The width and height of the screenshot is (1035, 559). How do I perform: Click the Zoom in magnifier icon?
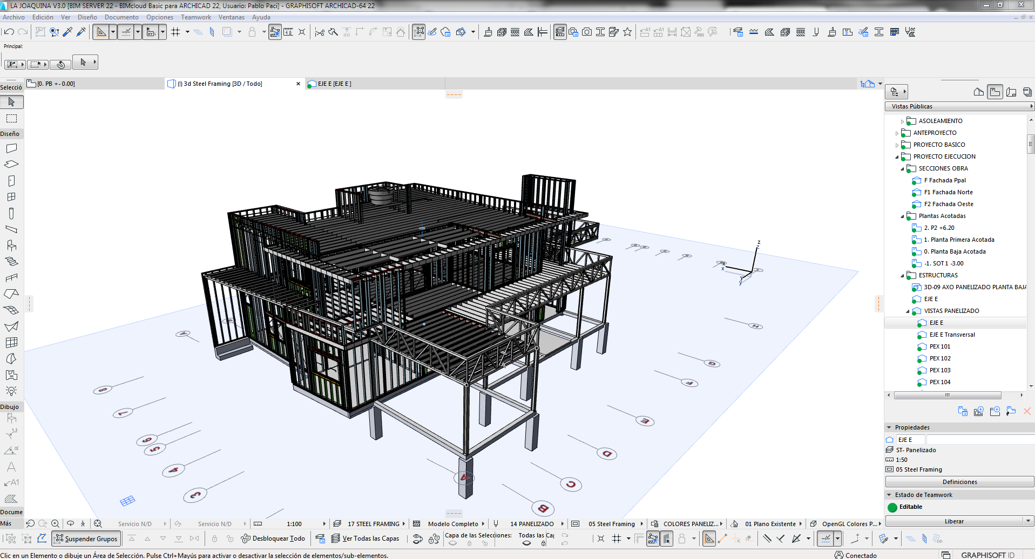[55, 523]
